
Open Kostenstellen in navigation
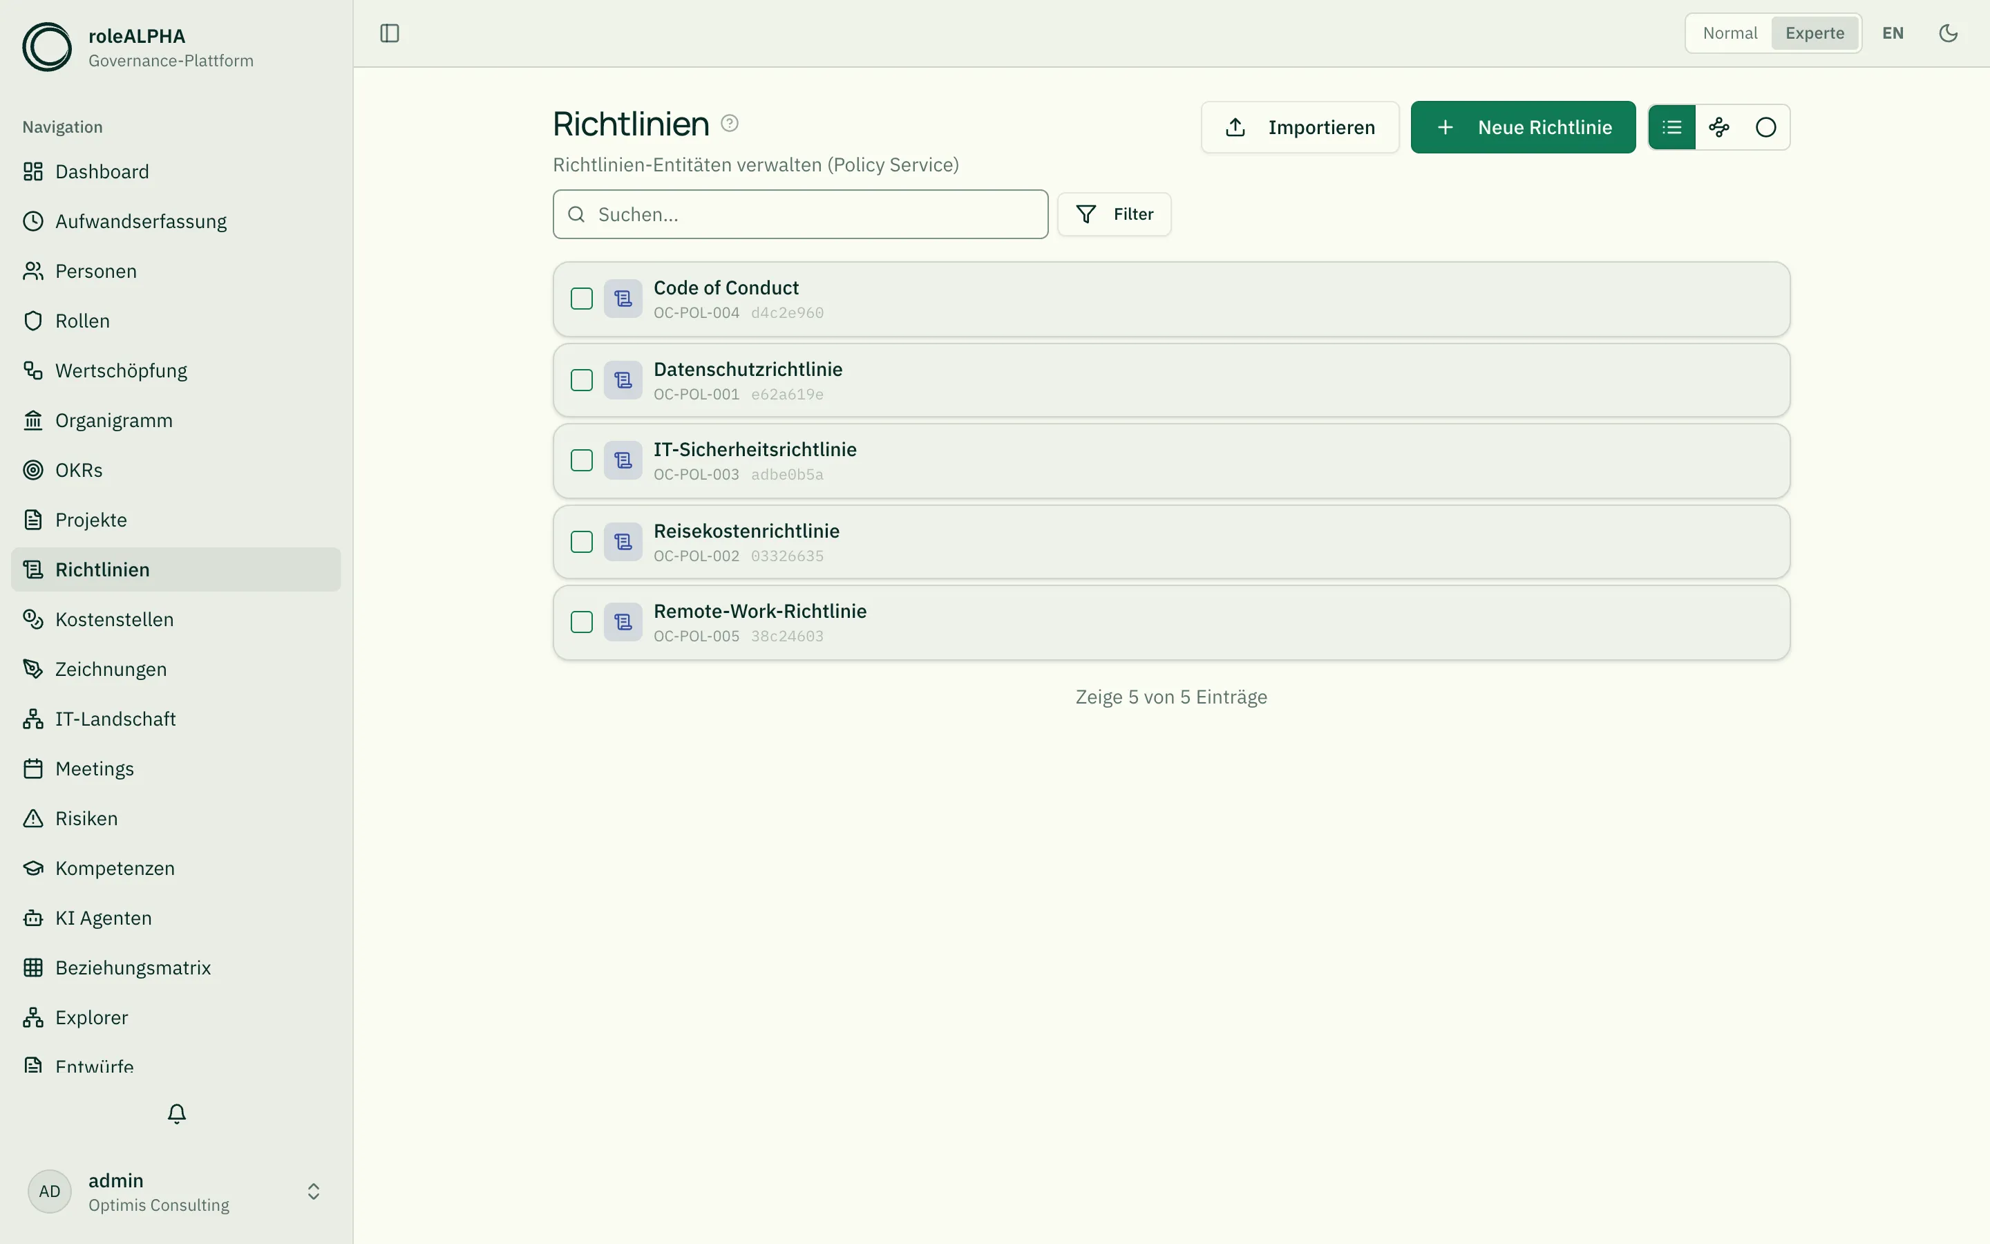coord(176,619)
